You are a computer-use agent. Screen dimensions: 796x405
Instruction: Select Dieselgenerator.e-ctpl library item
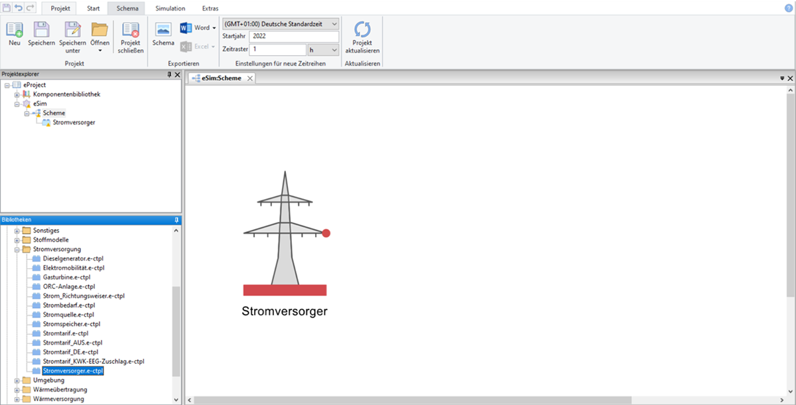click(72, 258)
